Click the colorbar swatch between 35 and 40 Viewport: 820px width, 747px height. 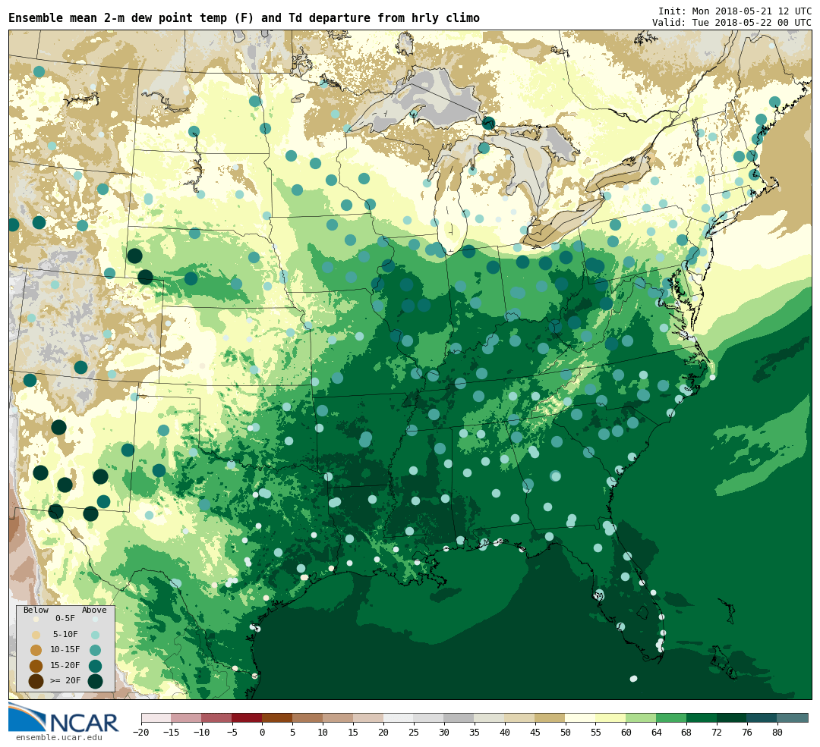click(490, 717)
